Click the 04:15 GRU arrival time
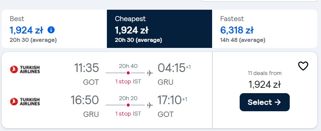This screenshot has height=131, width=321. click(171, 68)
